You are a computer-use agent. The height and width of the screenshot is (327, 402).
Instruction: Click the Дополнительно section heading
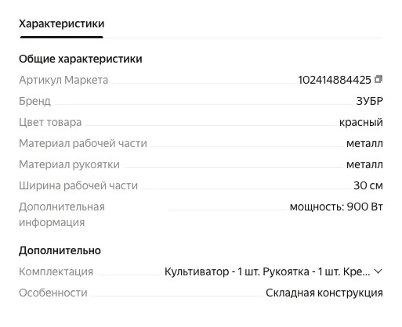[60, 250]
